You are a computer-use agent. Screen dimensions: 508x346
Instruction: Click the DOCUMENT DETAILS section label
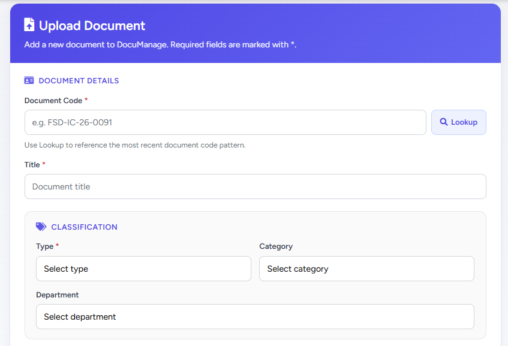(x=79, y=81)
